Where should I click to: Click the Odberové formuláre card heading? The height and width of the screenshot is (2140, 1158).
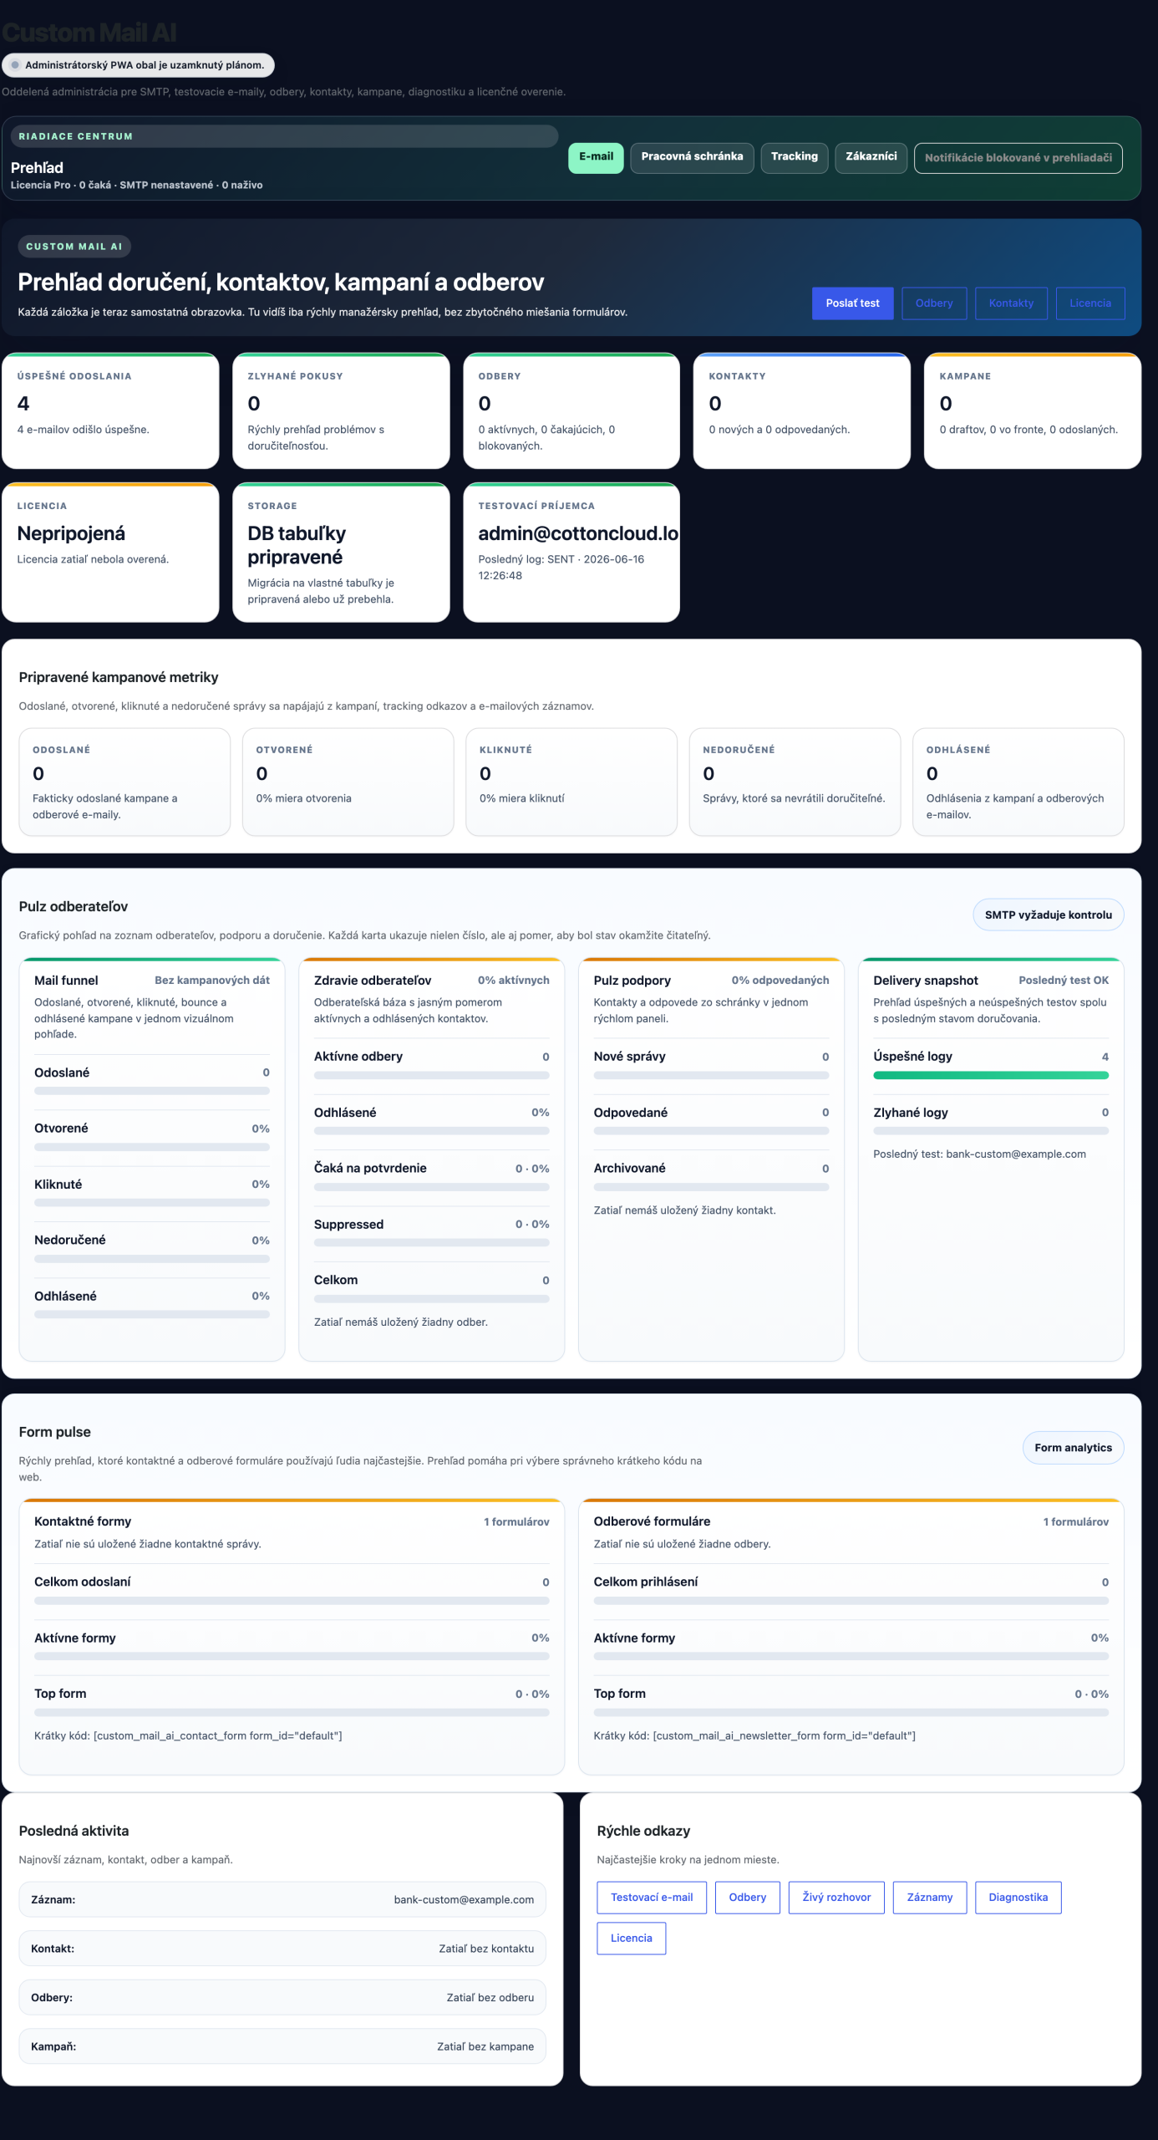click(x=652, y=1521)
